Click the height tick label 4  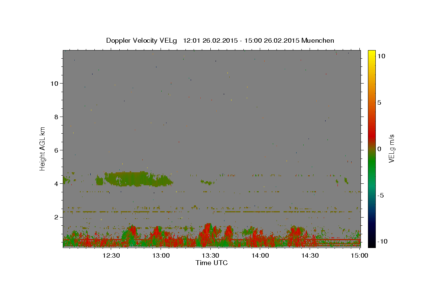[56, 184]
